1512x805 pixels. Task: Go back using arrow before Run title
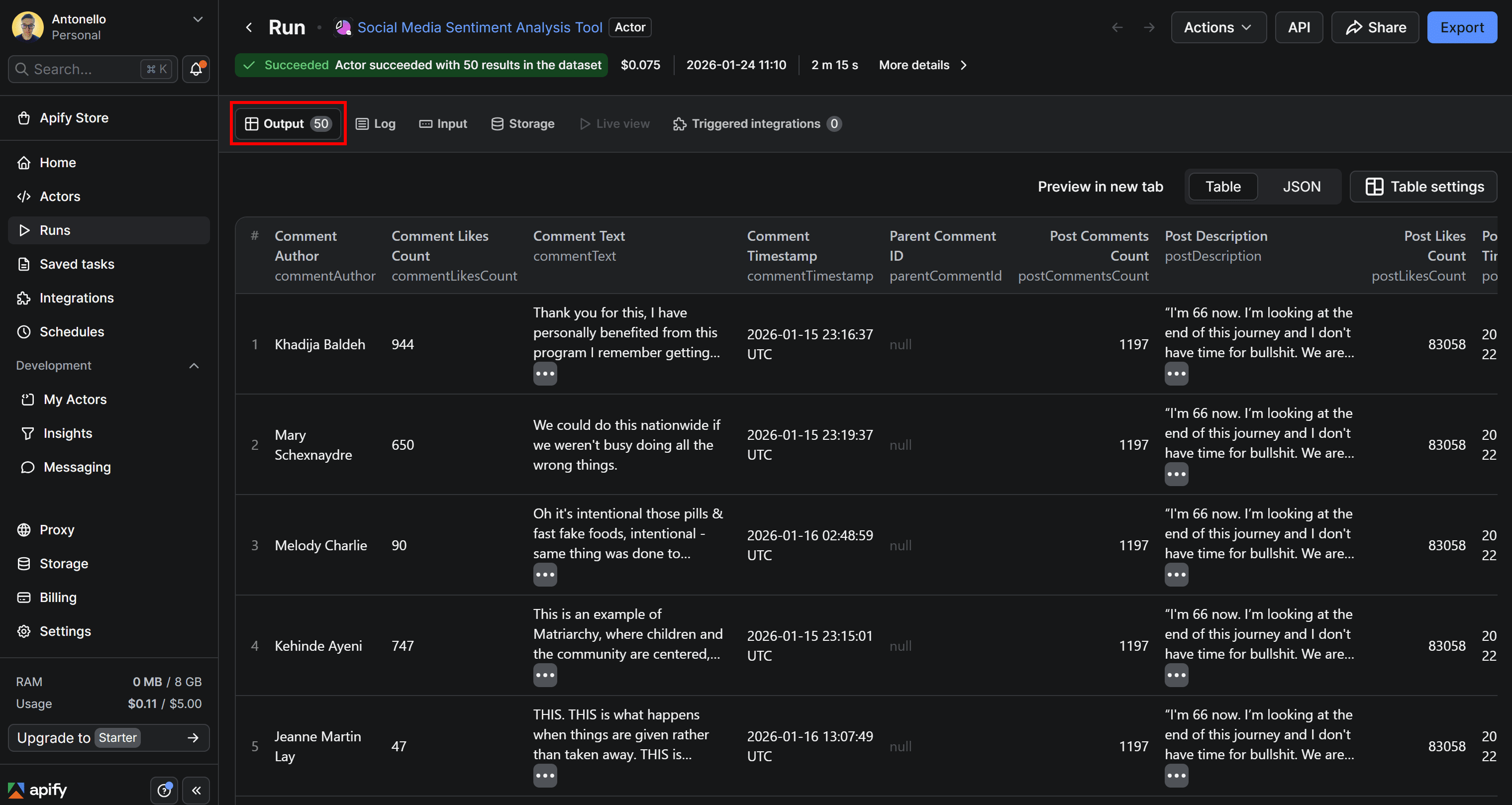pyautogui.click(x=249, y=27)
